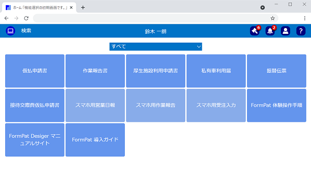Open the 私有車利用届 tile
Viewport: 311px width, 194px height.
pos(216,71)
